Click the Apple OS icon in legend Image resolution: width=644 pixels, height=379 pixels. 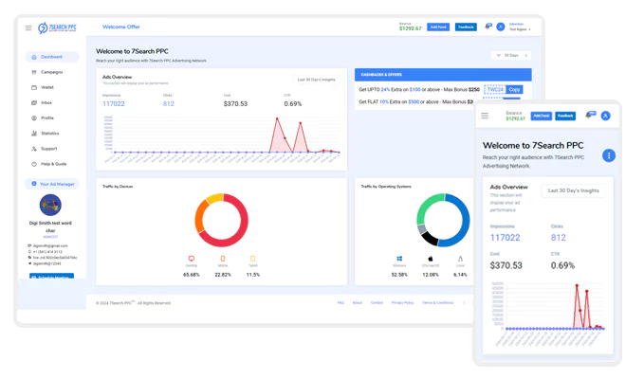click(431, 259)
